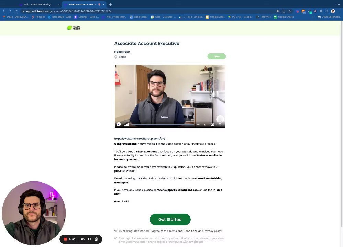The height and width of the screenshot is (247, 343).
Task: Bookmark this page with star icon
Action: point(290,11)
